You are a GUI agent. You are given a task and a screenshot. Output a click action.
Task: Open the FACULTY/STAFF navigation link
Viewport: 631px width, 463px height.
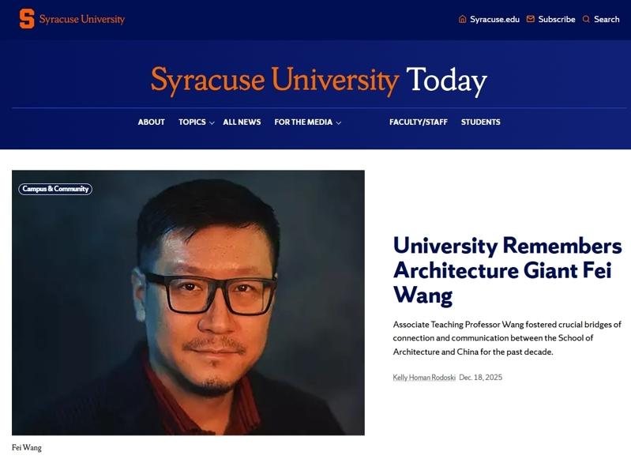tap(418, 122)
